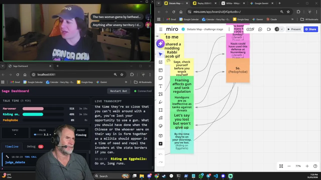
Task: Open Google Calendar bookmark in Sage browser window
Action: 33,82
